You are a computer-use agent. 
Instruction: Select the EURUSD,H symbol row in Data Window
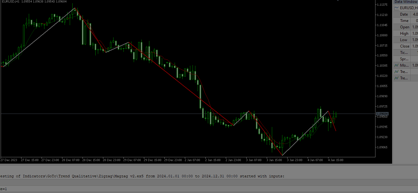(406, 8)
